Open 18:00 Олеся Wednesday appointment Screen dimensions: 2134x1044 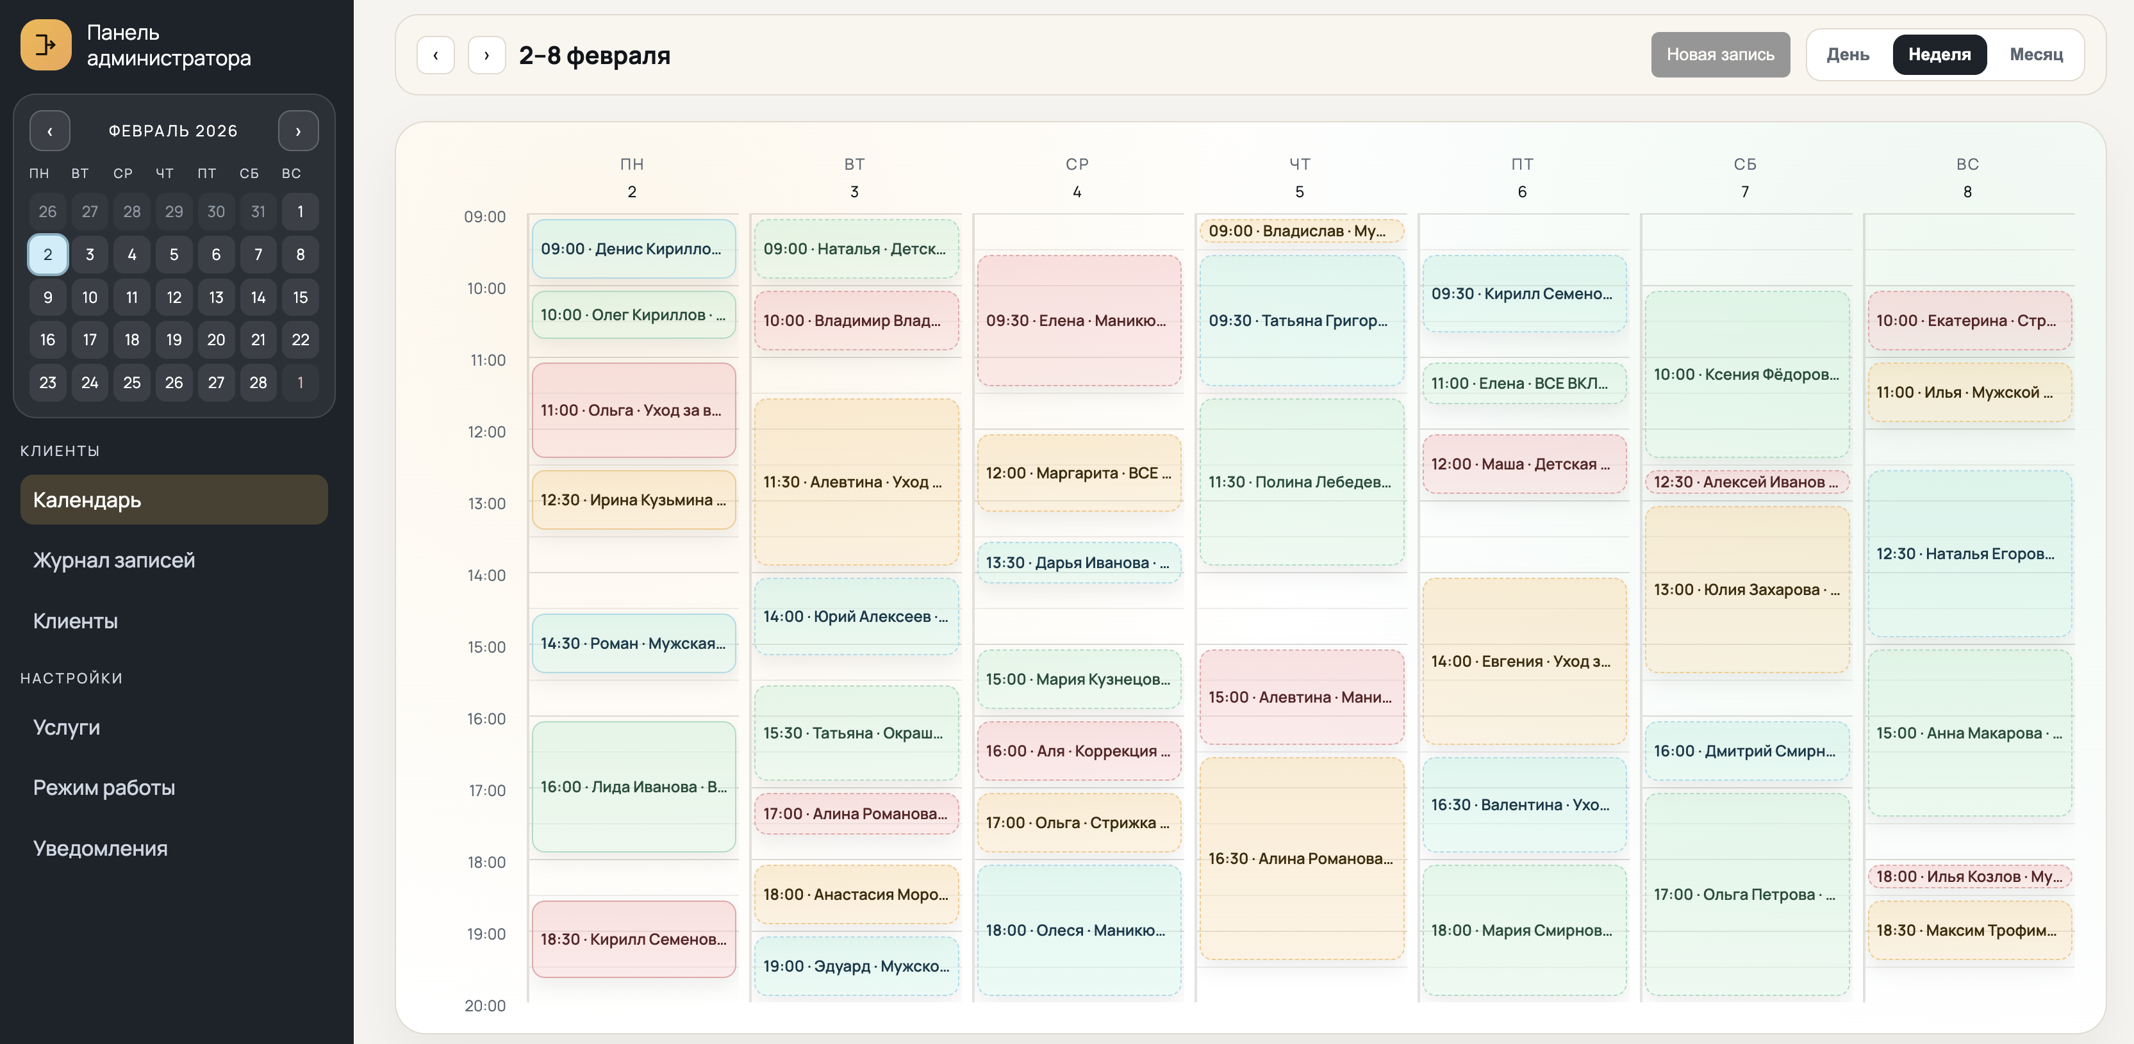tap(1078, 930)
